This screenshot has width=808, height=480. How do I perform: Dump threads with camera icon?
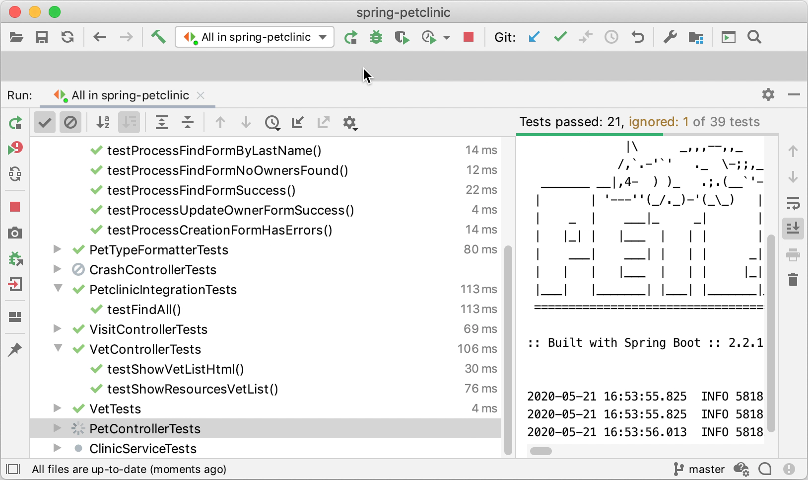(15, 233)
